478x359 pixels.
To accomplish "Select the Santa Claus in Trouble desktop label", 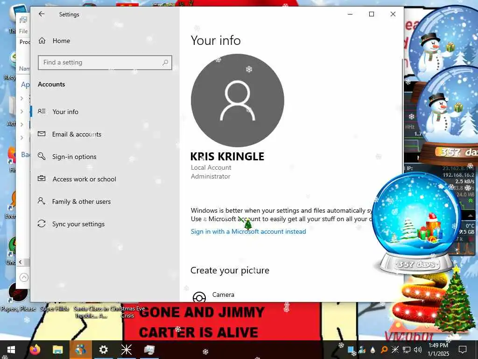I will (91, 312).
